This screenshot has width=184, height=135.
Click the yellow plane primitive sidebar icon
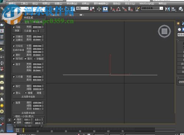2,77
